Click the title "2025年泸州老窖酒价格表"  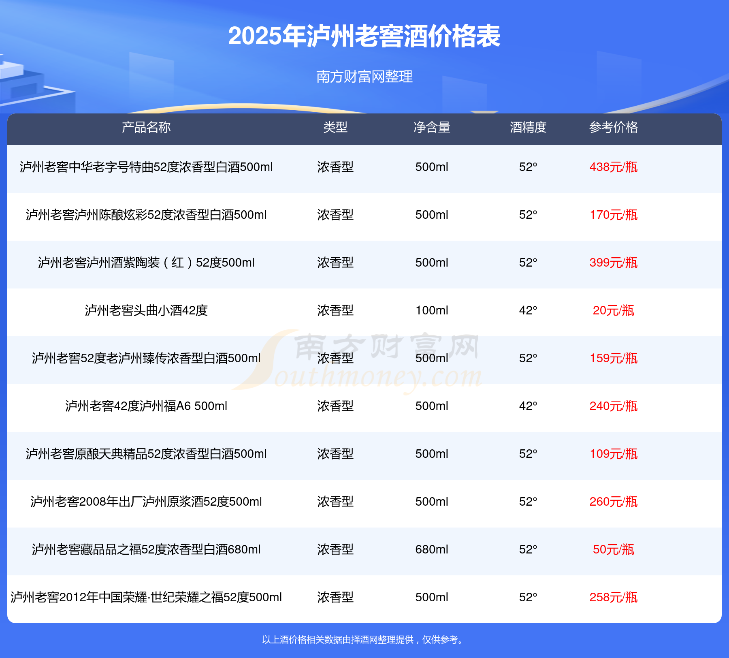coord(364,36)
